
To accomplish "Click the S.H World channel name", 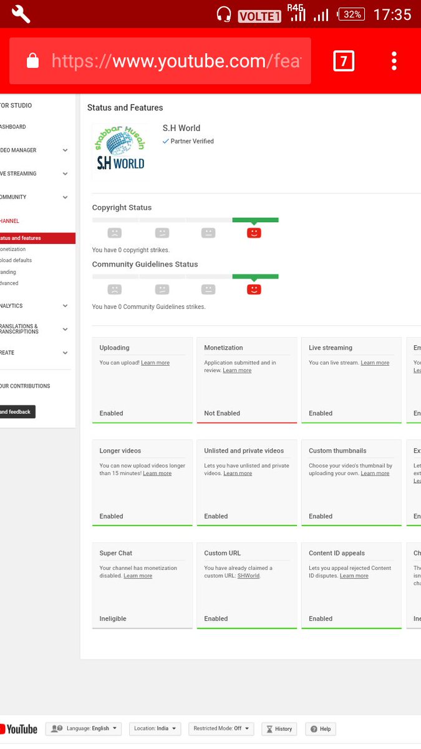I will coord(181,128).
